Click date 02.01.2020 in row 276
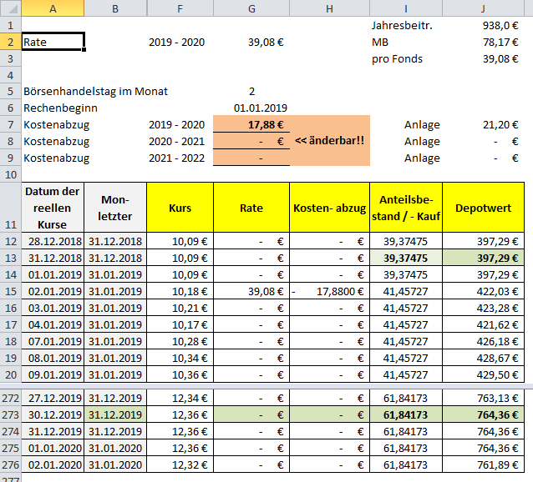This screenshot has width=533, height=482. coord(53,464)
